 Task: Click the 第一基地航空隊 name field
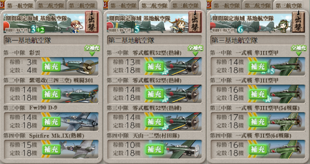(51, 40)
